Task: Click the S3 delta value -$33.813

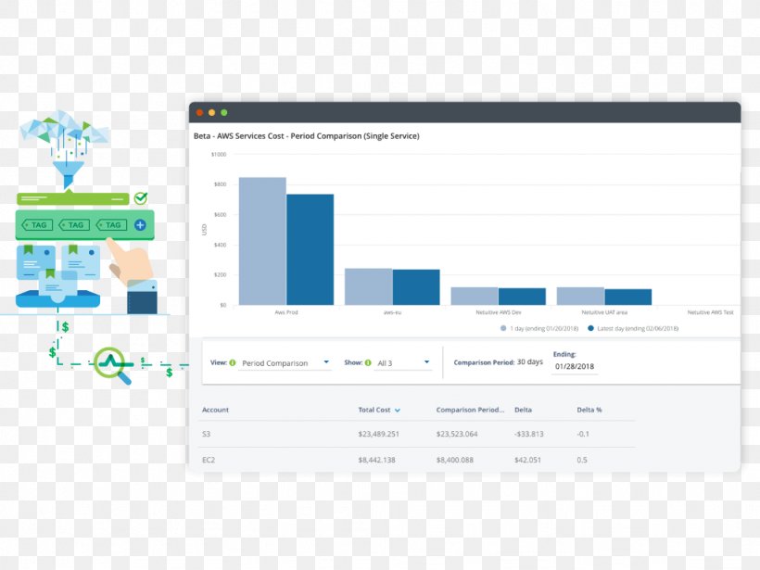Action: 529,434
